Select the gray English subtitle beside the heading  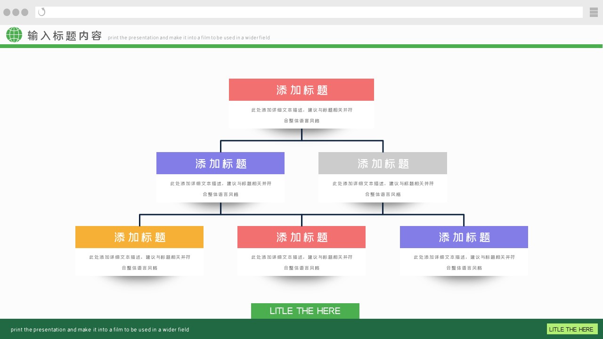tap(188, 38)
